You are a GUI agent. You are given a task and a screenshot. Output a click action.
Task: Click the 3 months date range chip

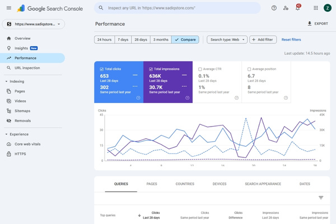(x=162, y=40)
